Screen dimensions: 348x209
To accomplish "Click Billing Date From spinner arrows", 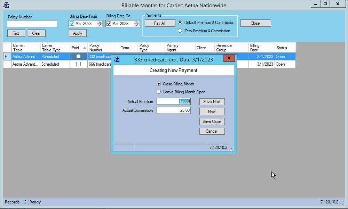I will 100,24.
